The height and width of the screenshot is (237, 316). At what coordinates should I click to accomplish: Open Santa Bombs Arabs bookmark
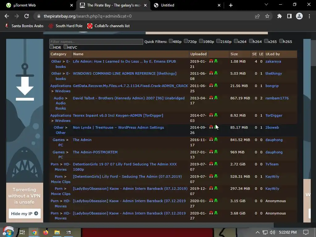click(24, 26)
